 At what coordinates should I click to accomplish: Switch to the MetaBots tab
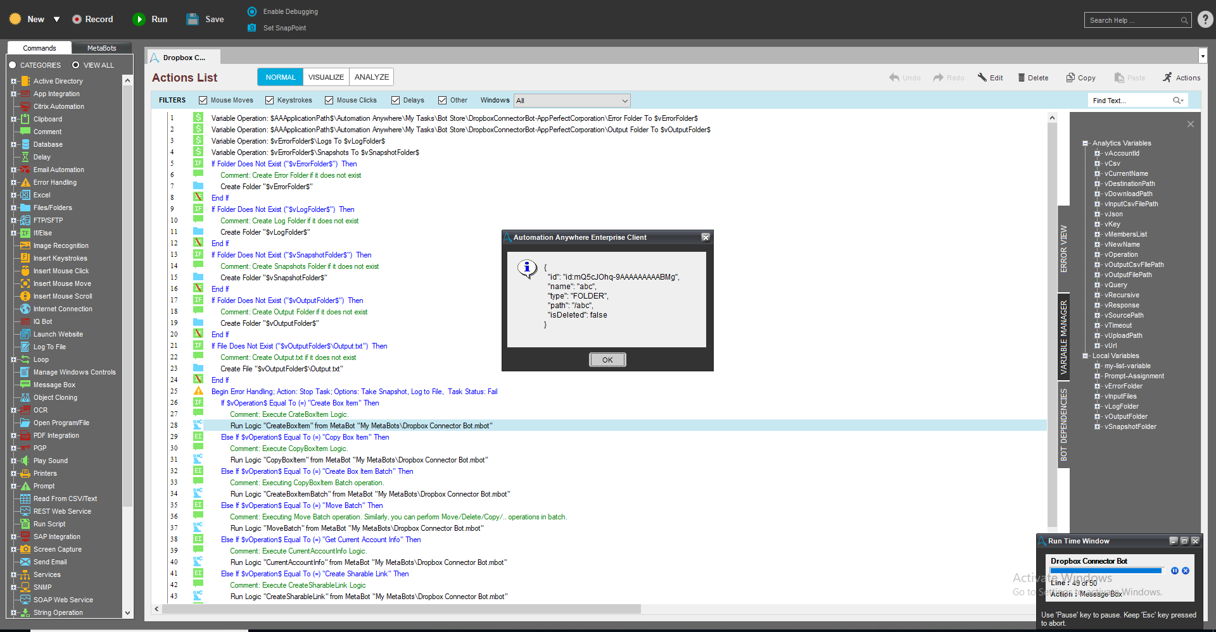[x=102, y=48]
